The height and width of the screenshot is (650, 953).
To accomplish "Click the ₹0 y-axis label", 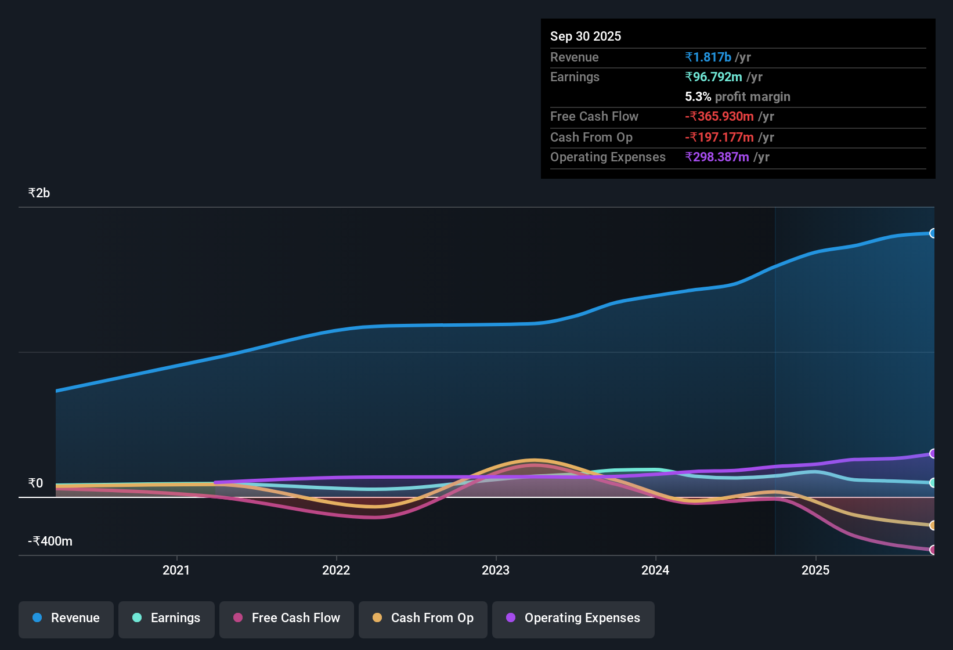I will click(35, 483).
